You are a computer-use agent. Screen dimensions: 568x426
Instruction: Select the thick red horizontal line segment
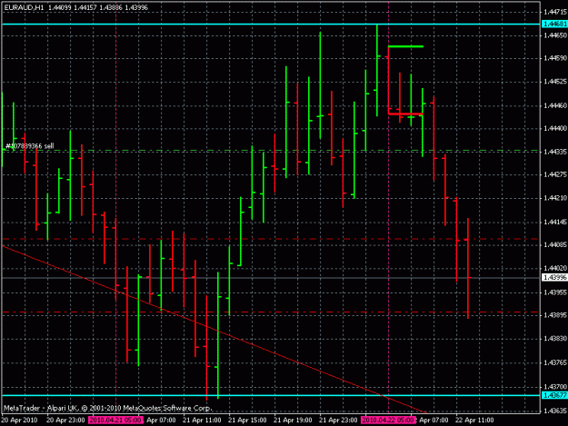[405, 114]
